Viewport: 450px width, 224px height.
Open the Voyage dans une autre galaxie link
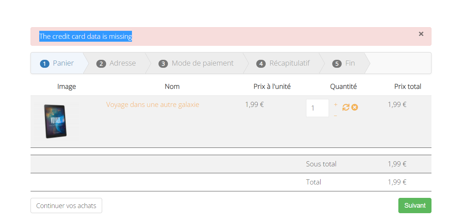pos(153,105)
